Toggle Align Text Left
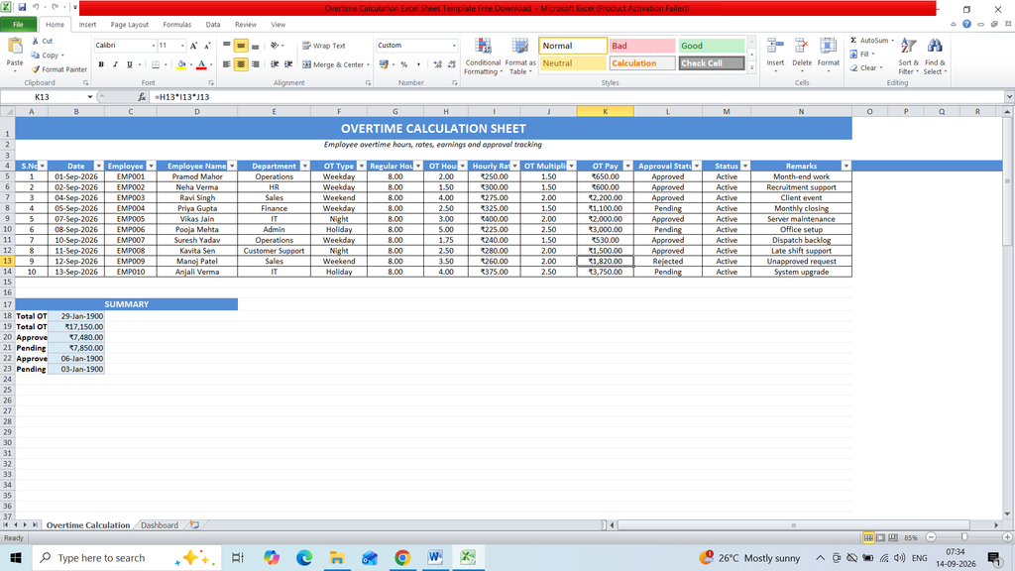1015x571 pixels. [227, 64]
